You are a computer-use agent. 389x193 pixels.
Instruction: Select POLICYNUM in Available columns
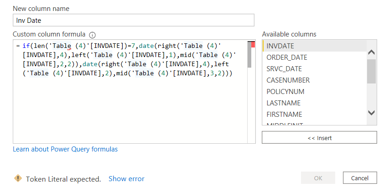(x=315, y=92)
